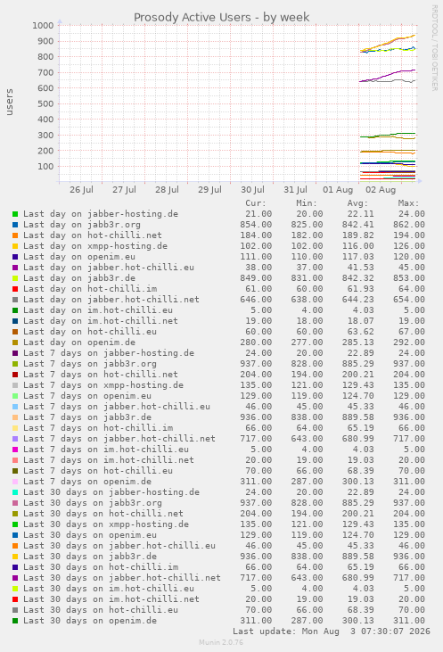
Task: Click the swatch for Last 30 days on openim.de
Action: tap(15, 622)
